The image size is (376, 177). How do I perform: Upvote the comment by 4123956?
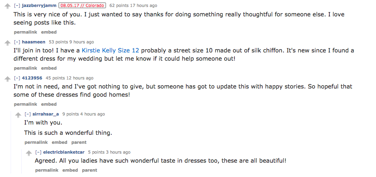(x=7, y=79)
